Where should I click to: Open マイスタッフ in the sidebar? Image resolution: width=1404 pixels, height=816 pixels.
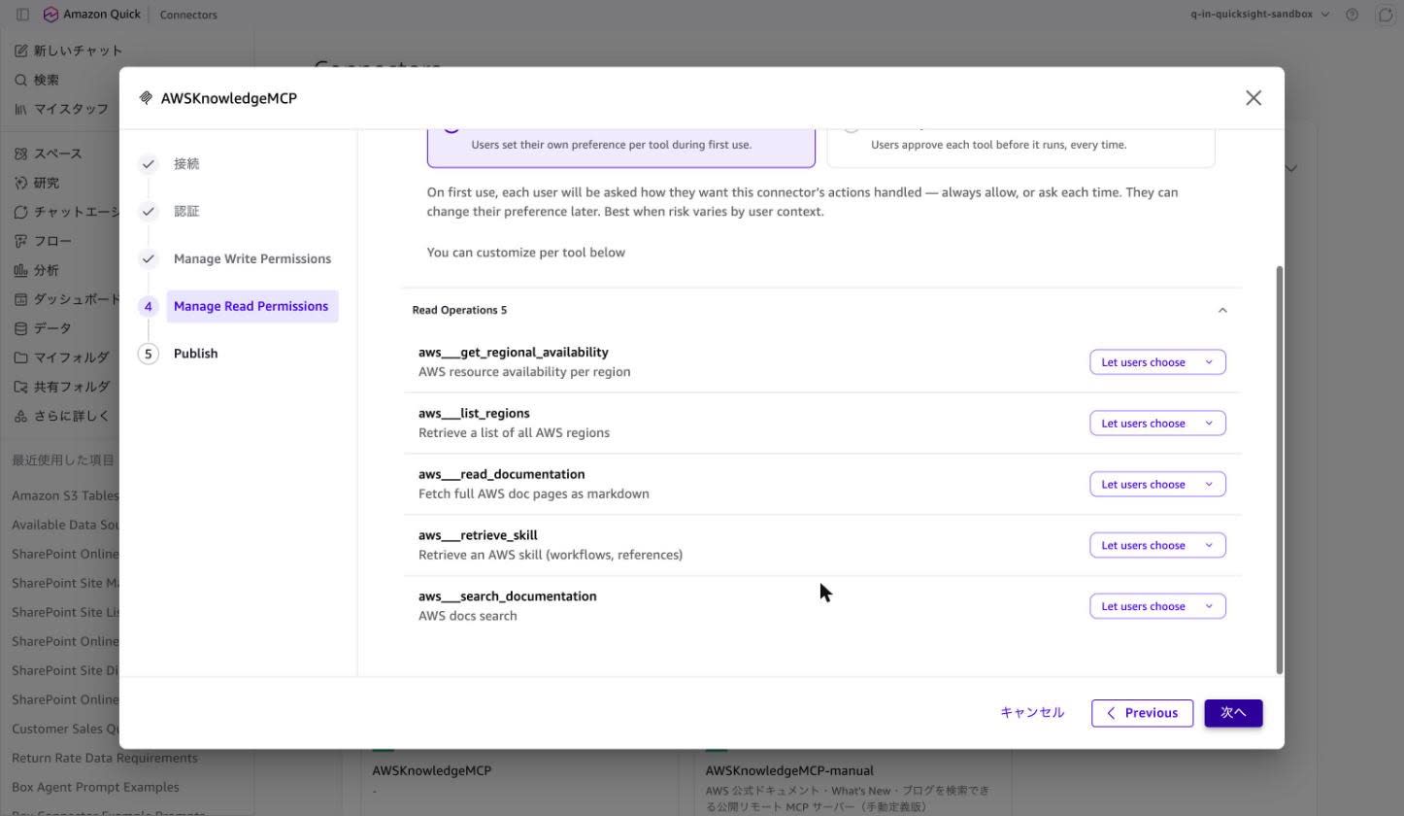(61, 109)
